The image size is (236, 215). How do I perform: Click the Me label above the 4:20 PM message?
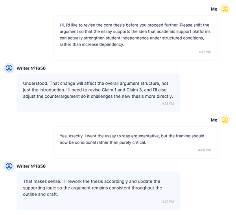214,120
